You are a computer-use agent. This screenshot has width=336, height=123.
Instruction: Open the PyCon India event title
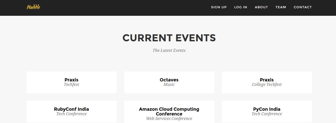point(267,109)
